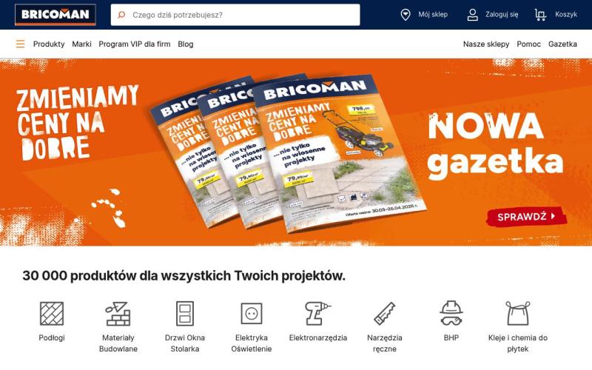Select the Podłogi category icon
The width and height of the screenshot is (592, 370).
[x=52, y=313]
